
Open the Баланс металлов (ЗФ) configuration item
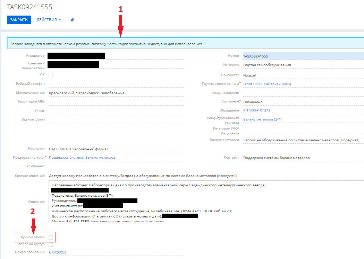(x=262, y=119)
